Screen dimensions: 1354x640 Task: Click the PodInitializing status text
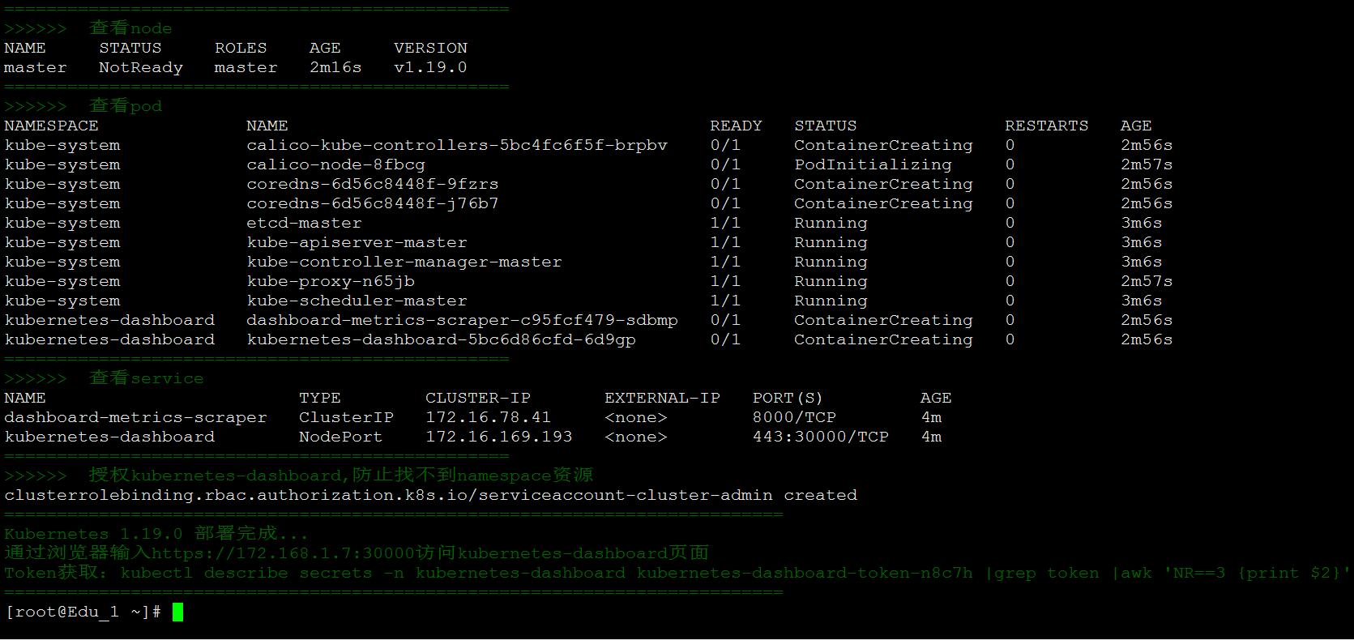873,164
